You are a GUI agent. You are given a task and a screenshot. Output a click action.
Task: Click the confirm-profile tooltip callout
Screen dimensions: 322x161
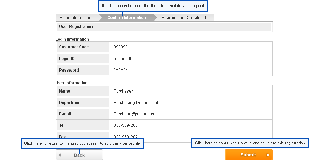click(250, 143)
